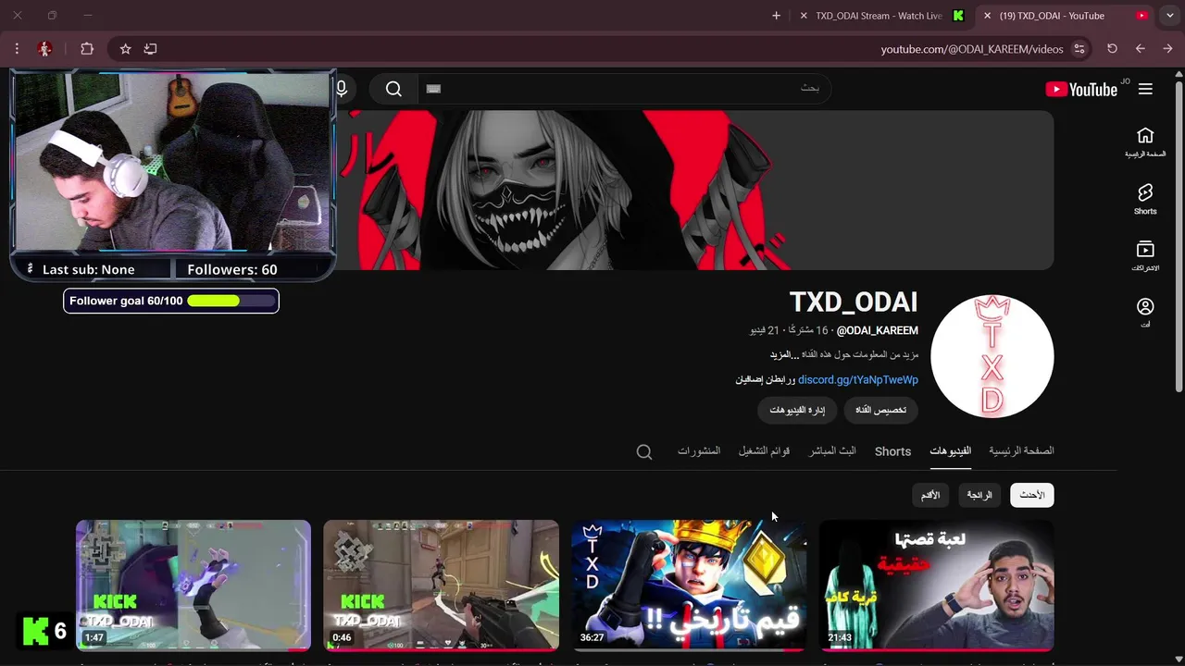The height and width of the screenshot is (666, 1185).
Task: Select the الفيديوهات channel tab
Action: (x=951, y=451)
